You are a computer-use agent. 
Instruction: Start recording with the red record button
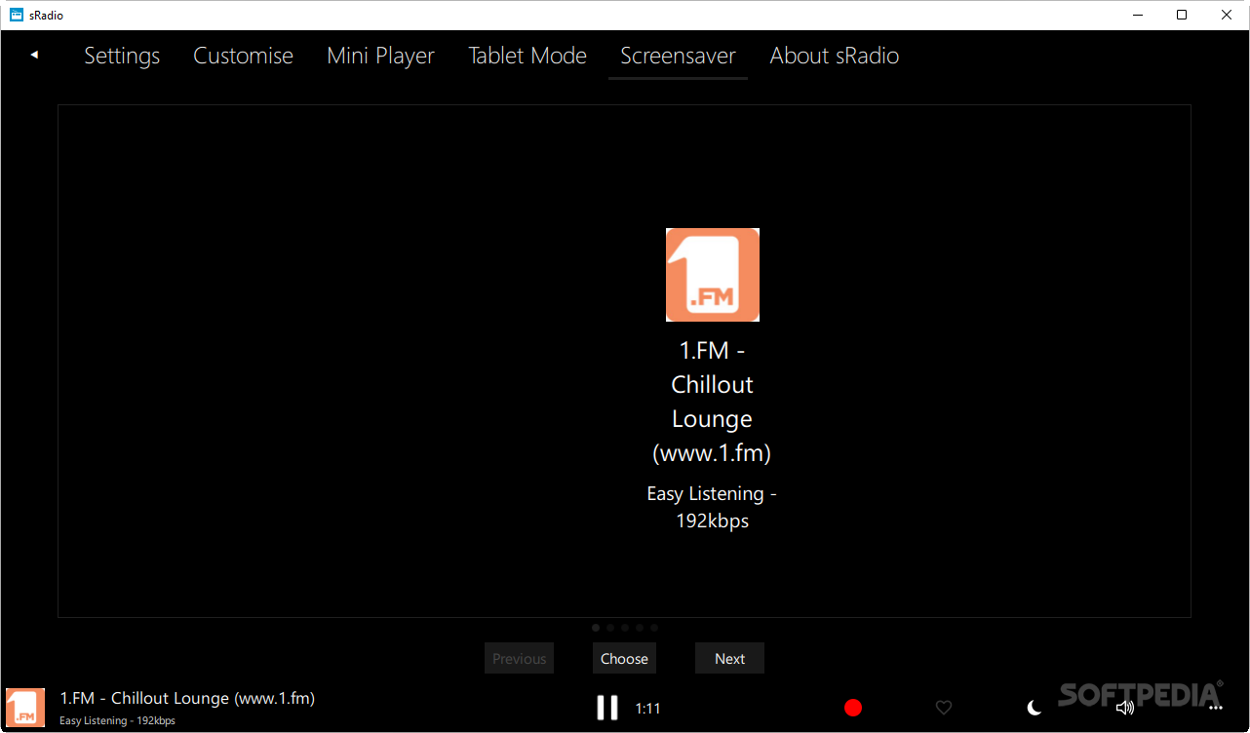tap(853, 708)
